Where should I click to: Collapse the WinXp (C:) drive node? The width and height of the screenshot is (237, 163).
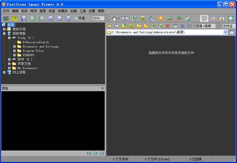point(9,38)
